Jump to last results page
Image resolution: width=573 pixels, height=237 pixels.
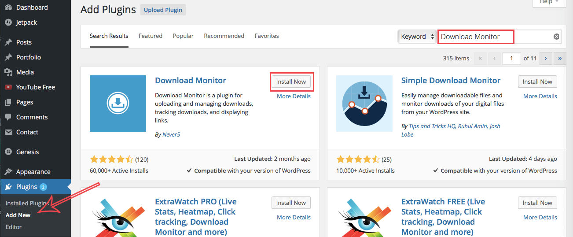tap(560, 58)
